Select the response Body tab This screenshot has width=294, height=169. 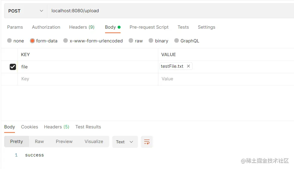[10, 127]
